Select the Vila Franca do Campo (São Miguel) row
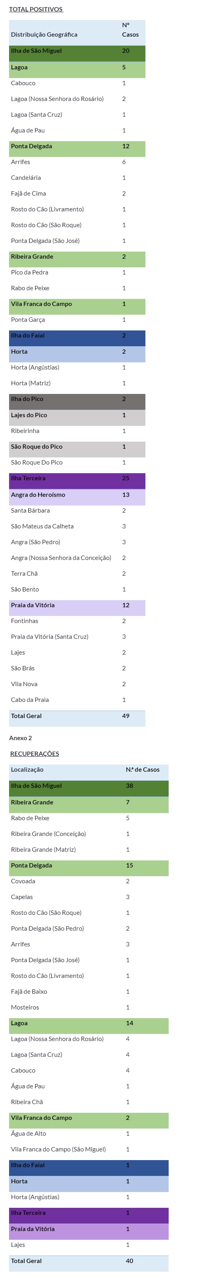 89,1149
